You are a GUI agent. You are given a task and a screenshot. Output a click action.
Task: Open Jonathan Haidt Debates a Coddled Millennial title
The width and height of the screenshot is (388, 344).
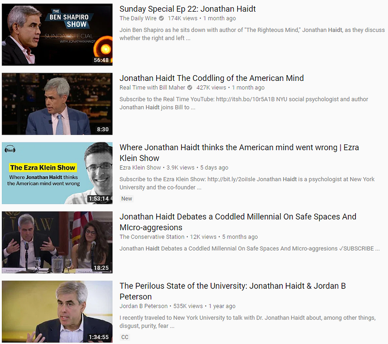[238, 222]
